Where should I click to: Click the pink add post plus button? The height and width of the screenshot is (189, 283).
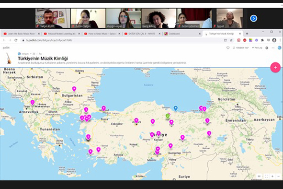click(275, 68)
